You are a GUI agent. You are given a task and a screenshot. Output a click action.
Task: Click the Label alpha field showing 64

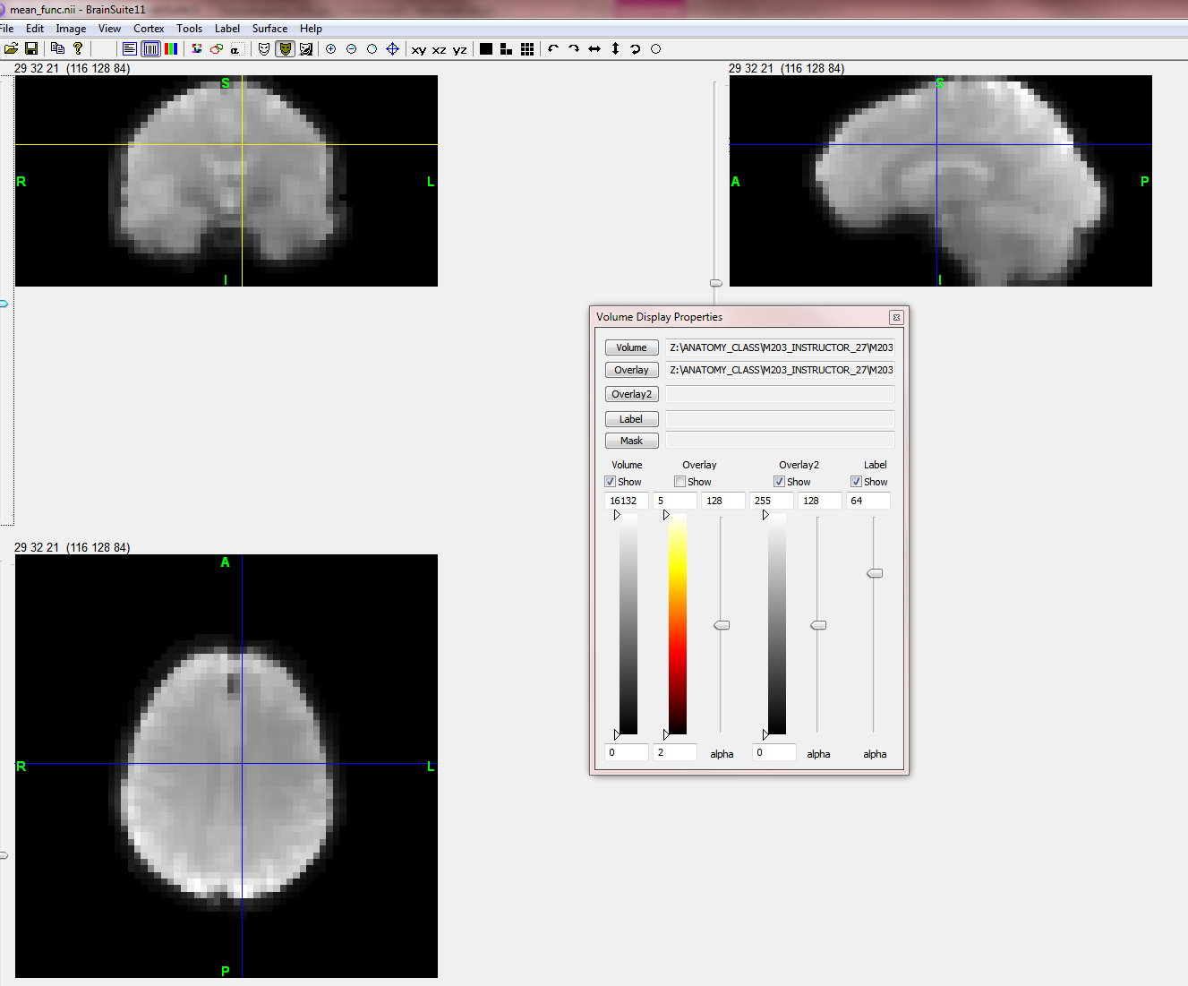pyautogui.click(x=868, y=501)
